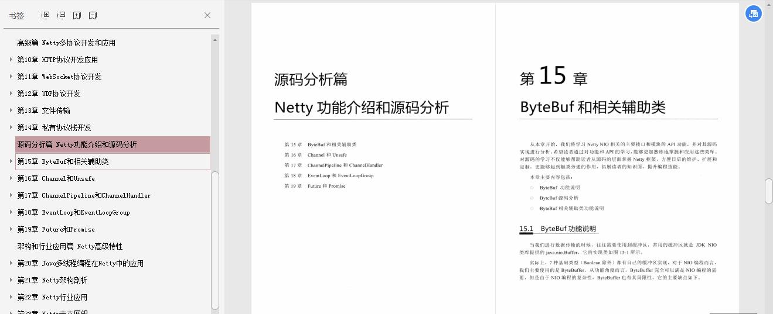Collapse all bookmarks using the toolbar icon

coord(61,15)
